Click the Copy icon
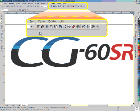Image resolution: width=140 pixels, height=111 pixels. (x=14, y=6)
